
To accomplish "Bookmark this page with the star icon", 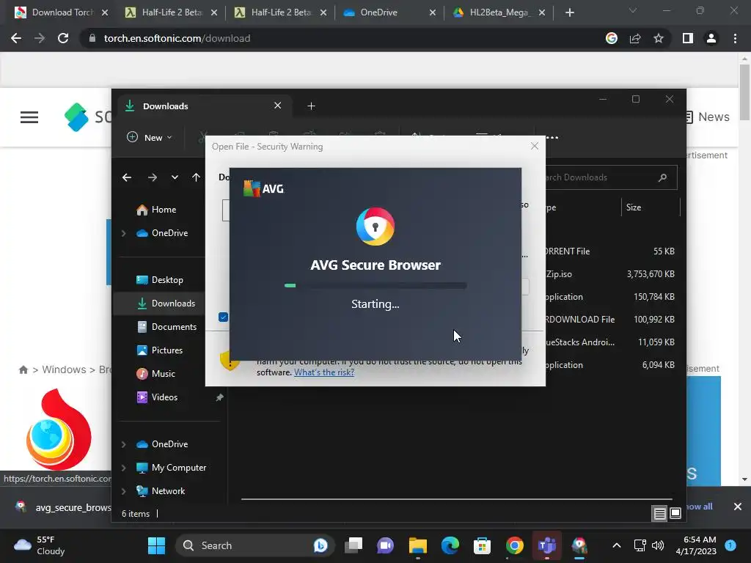I will tap(659, 38).
